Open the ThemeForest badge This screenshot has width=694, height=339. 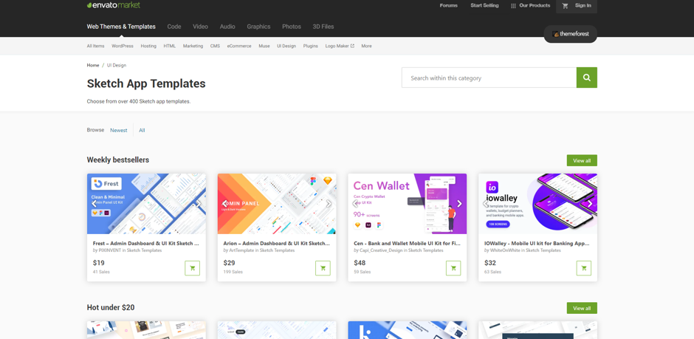coord(570,34)
